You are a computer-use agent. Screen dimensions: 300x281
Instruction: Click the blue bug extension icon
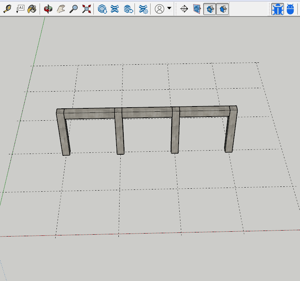[x=278, y=9]
